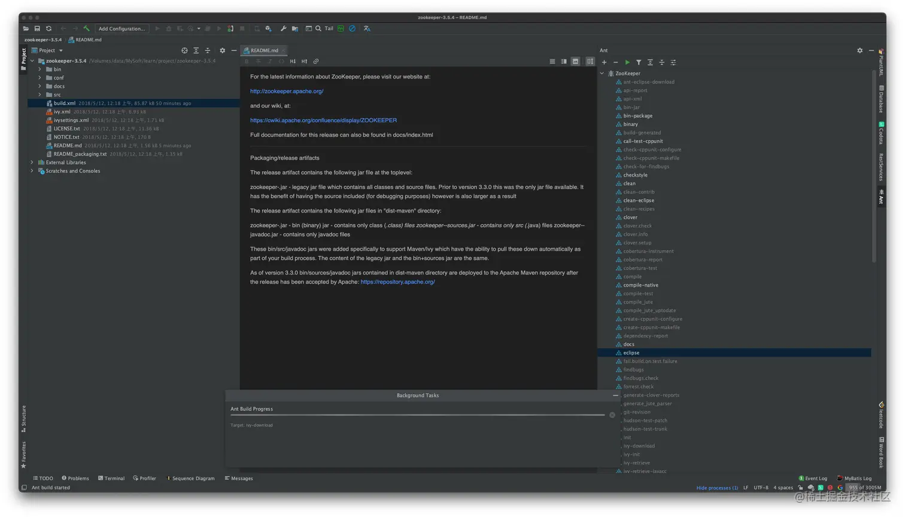Cancel Ant Build Progress with the stop icon
Viewport: 905px width, 517px height.
(x=612, y=415)
